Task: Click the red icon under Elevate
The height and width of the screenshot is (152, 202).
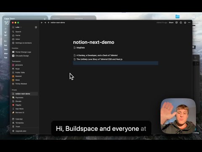Action: [13, 105]
